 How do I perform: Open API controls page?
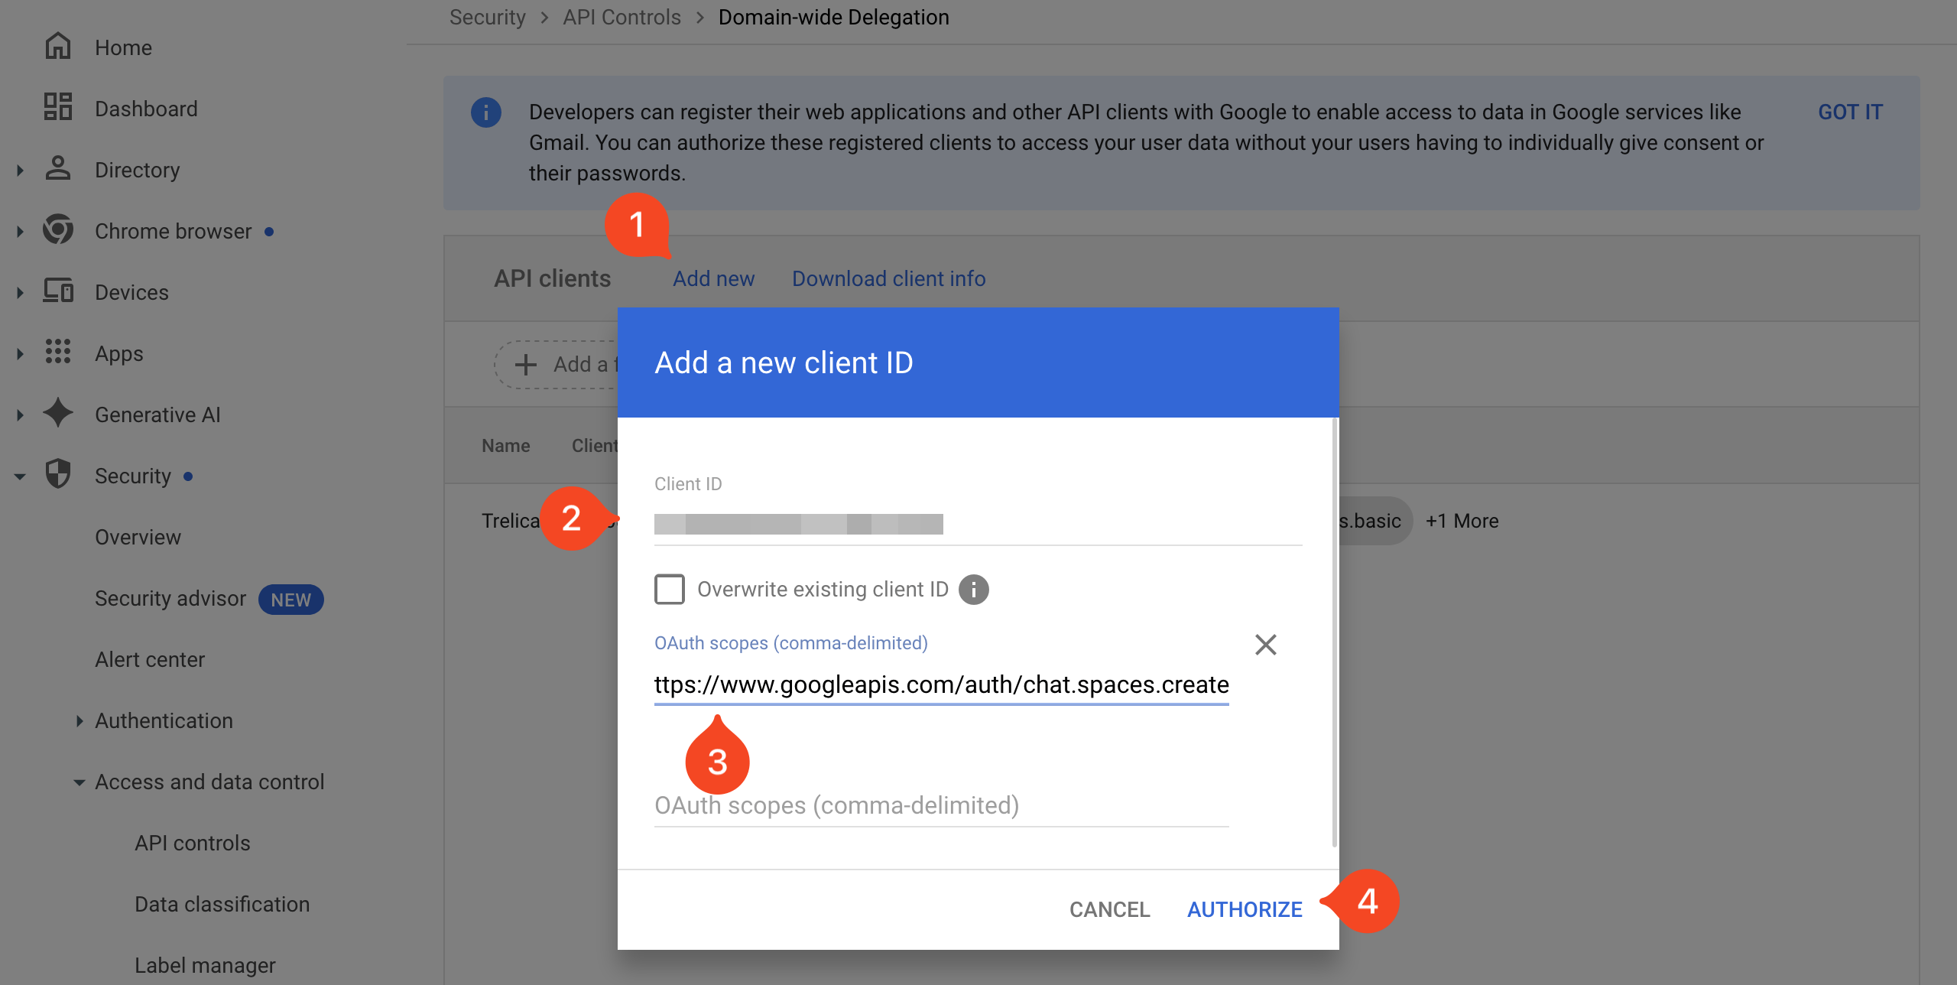coord(193,843)
